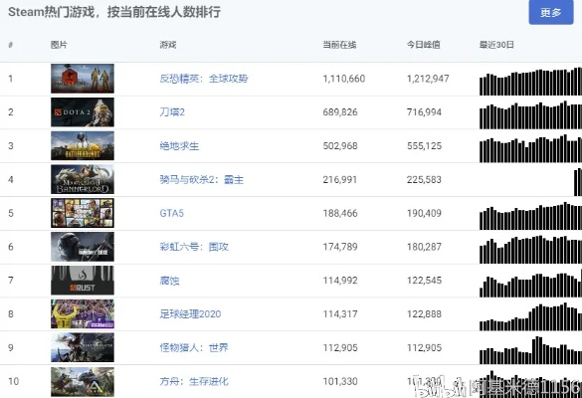Click the 30-day chart for 腐蚀
The image size is (582, 398).
click(531, 283)
